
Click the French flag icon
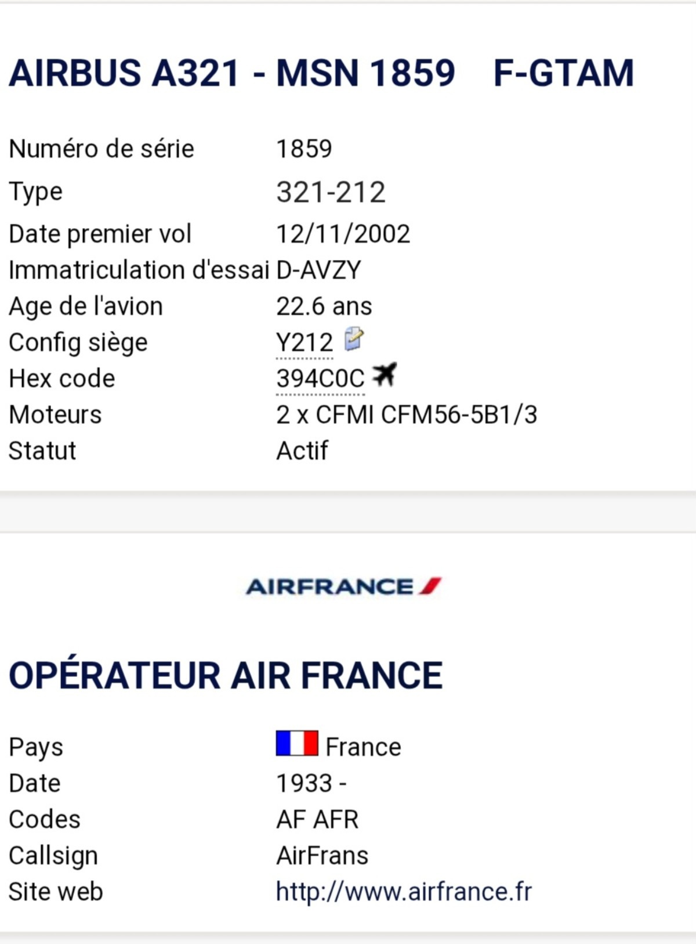tap(297, 743)
